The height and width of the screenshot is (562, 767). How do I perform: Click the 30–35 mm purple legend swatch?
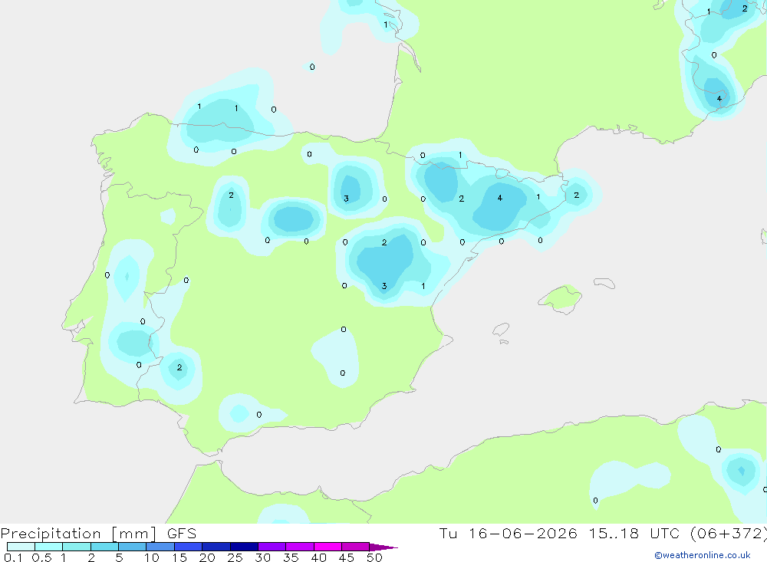pos(272,547)
